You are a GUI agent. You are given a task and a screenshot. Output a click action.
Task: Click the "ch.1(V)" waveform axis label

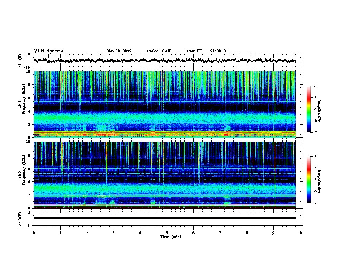click(x=20, y=61)
